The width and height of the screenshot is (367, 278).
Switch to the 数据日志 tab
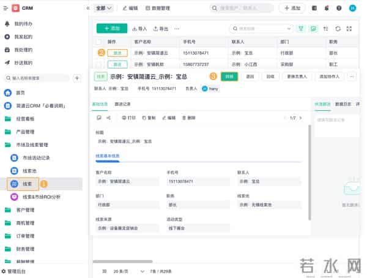click(343, 104)
